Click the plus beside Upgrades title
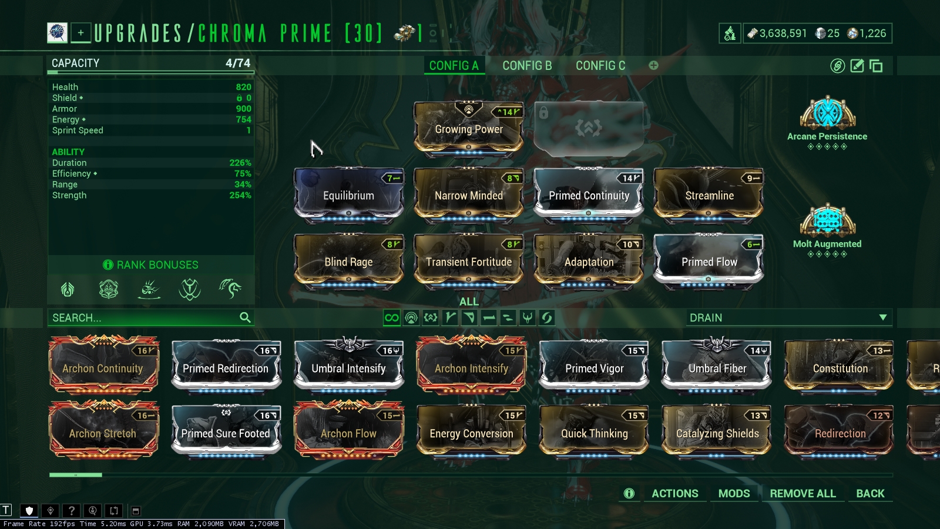Viewport: 940px width, 529px height. pyautogui.click(x=81, y=33)
